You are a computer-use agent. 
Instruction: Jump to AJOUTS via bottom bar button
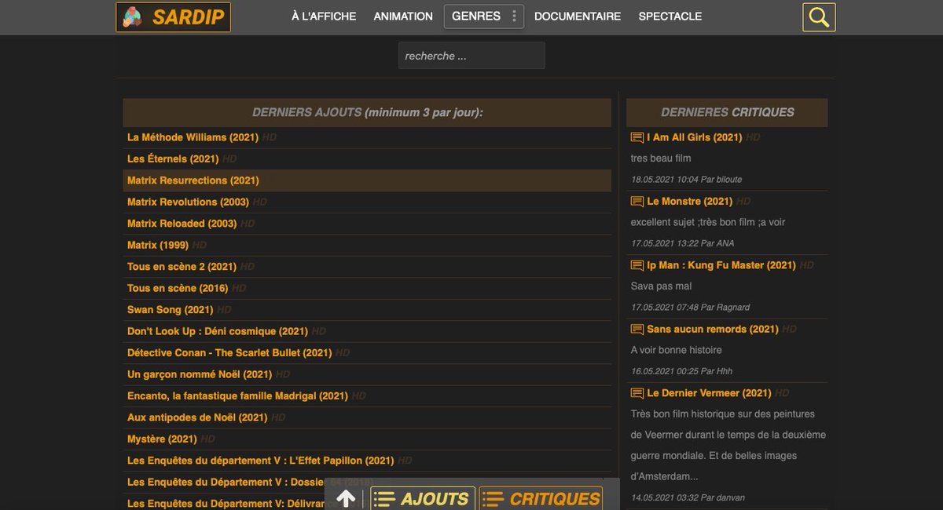(x=423, y=498)
